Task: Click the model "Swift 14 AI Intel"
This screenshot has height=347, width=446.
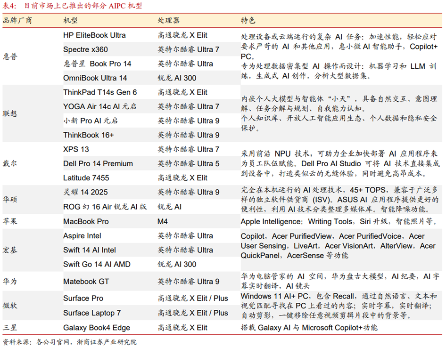Action: pyautogui.click(x=90, y=250)
